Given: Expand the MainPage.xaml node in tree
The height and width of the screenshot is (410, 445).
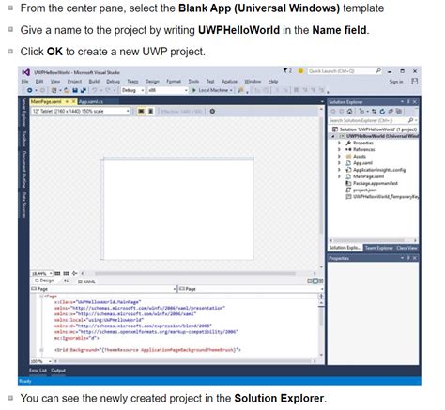Looking at the screenshot, I should tap(339, 176).
